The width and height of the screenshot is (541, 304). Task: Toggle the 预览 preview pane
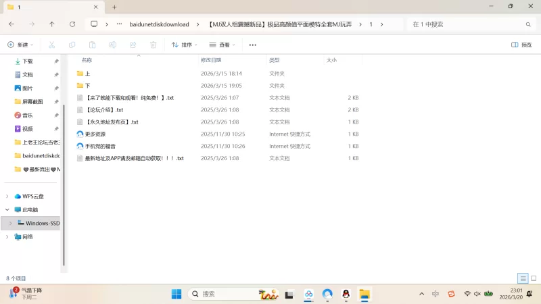coord(521,45)
